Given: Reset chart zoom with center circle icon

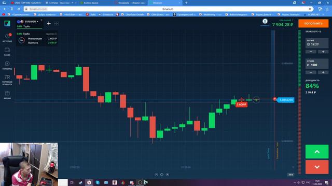Looking at the screenshot, I should tap(162, 175).
